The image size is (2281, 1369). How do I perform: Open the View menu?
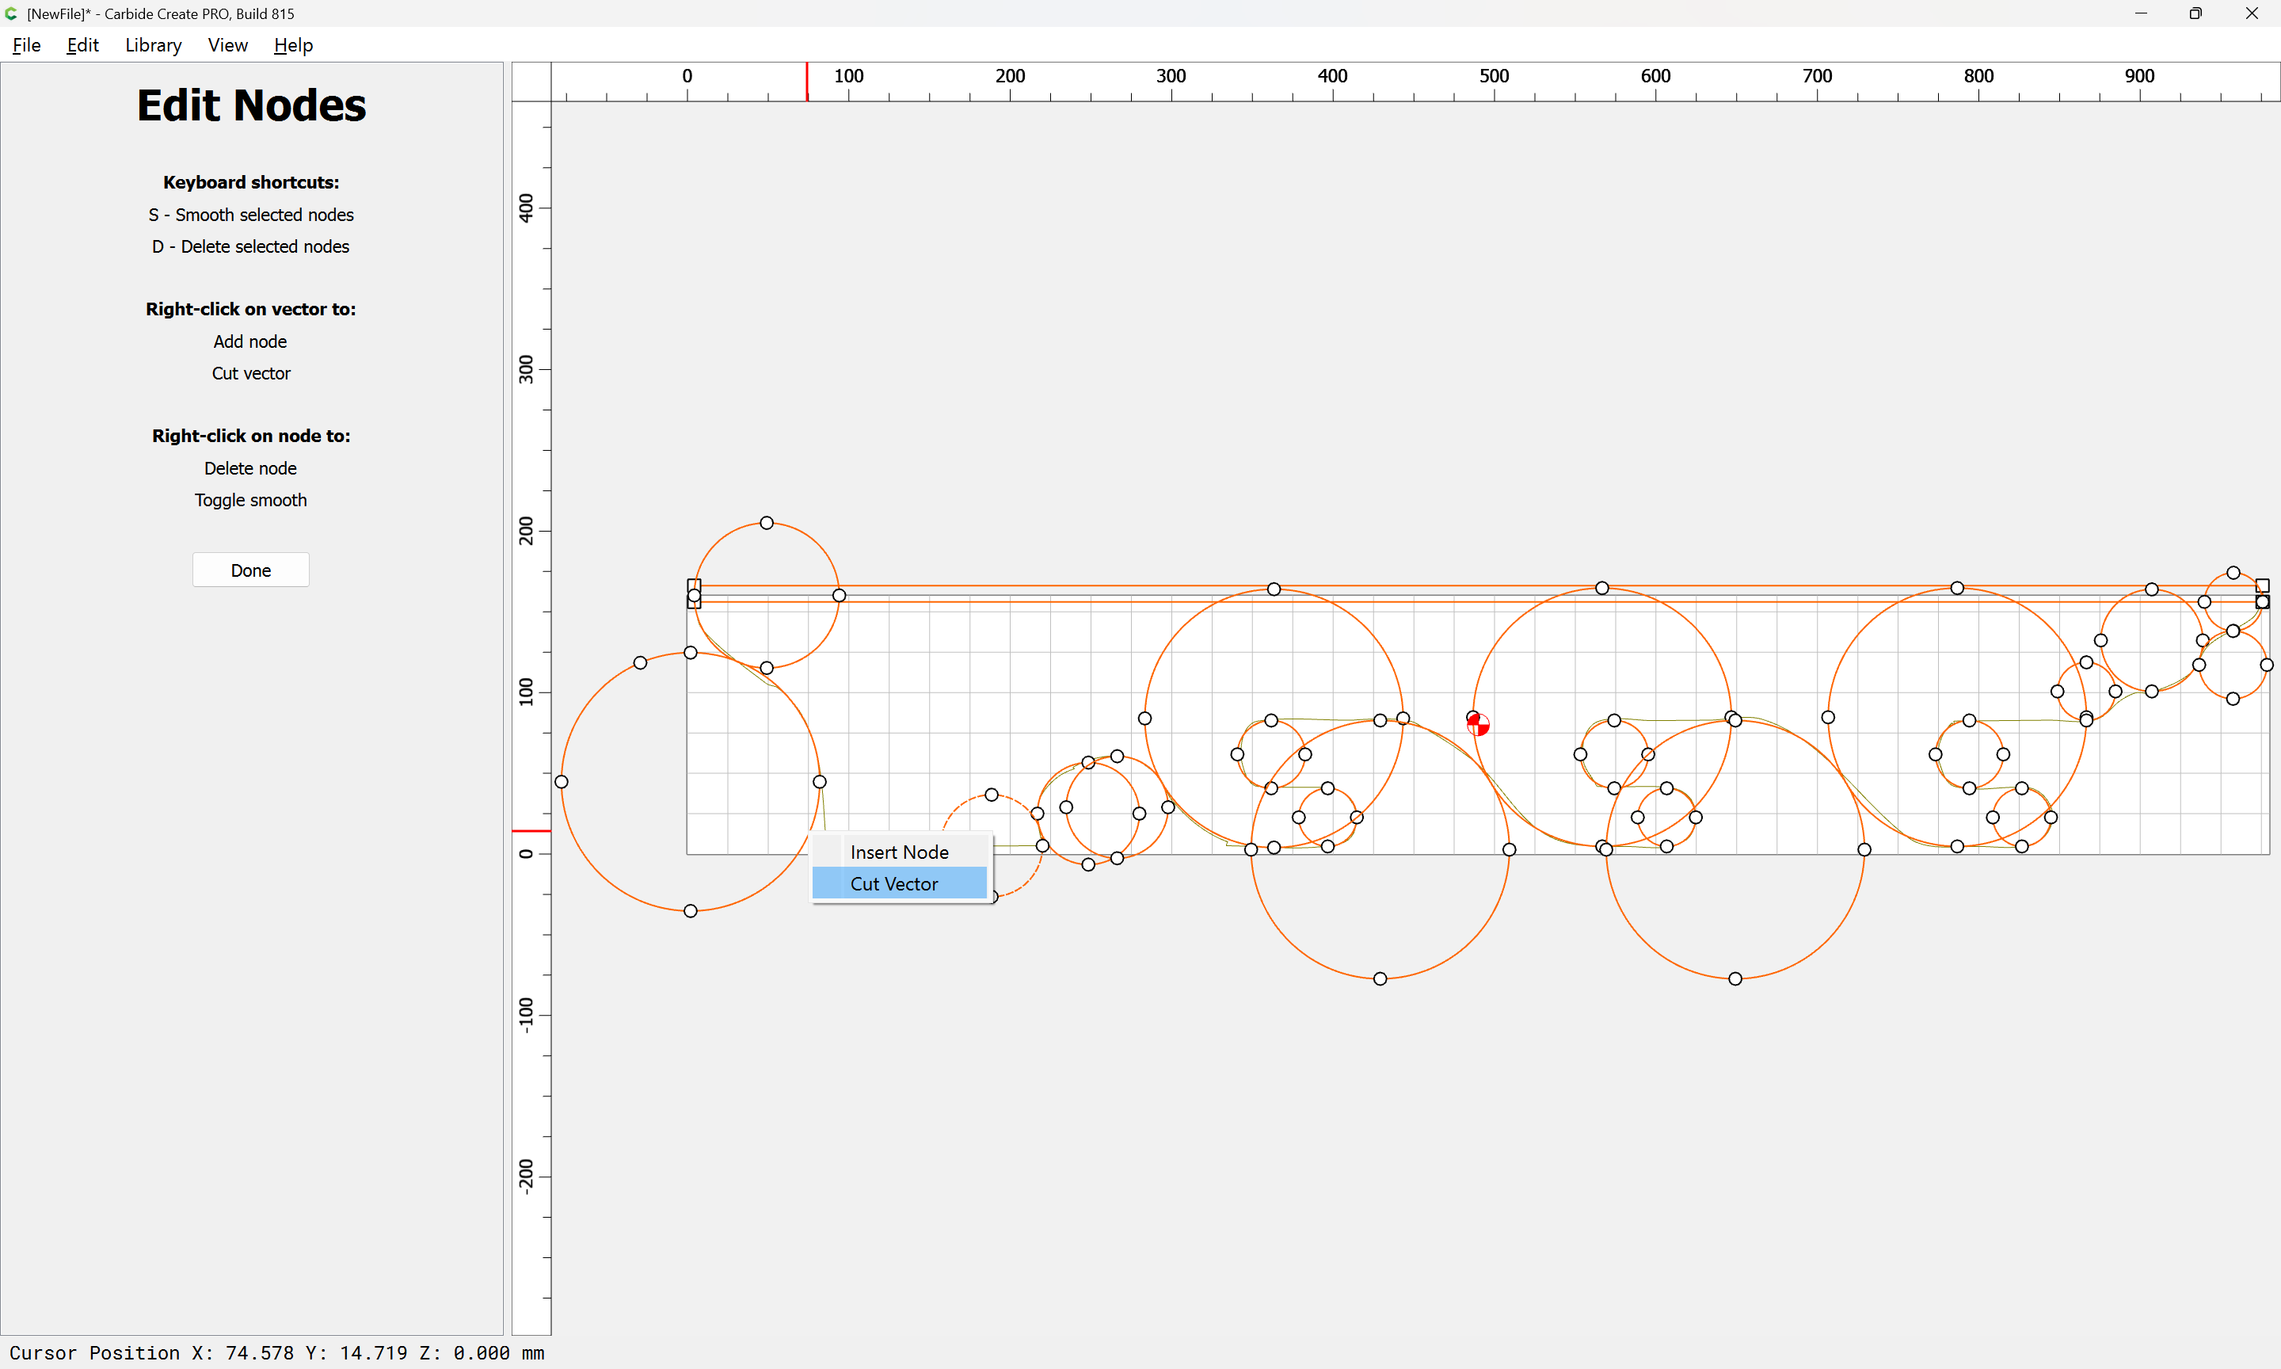pyautogui.click(x=227, y=45)
